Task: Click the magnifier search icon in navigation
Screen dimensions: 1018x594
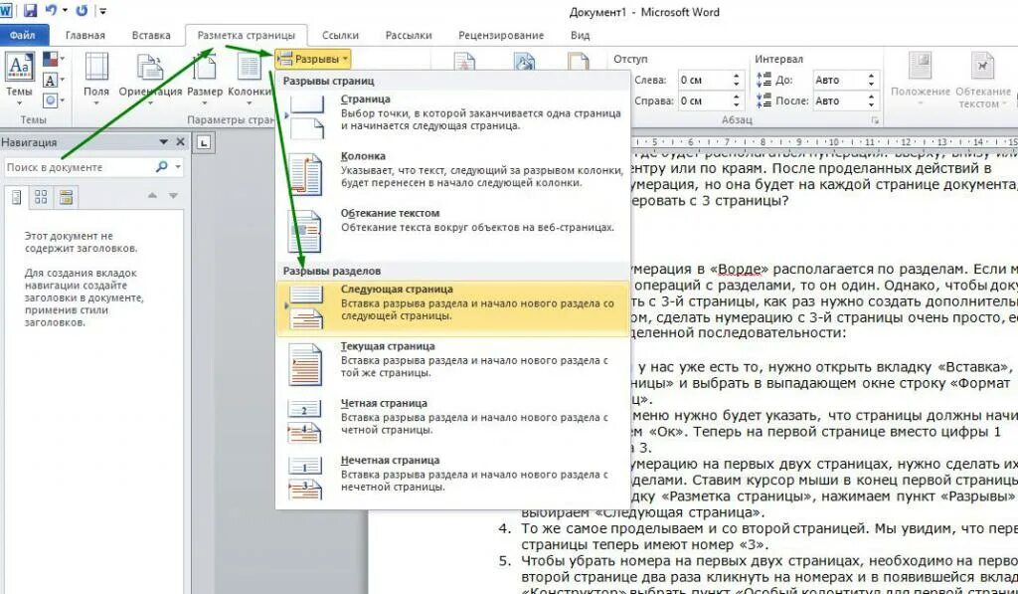Action: coord(162,167)
